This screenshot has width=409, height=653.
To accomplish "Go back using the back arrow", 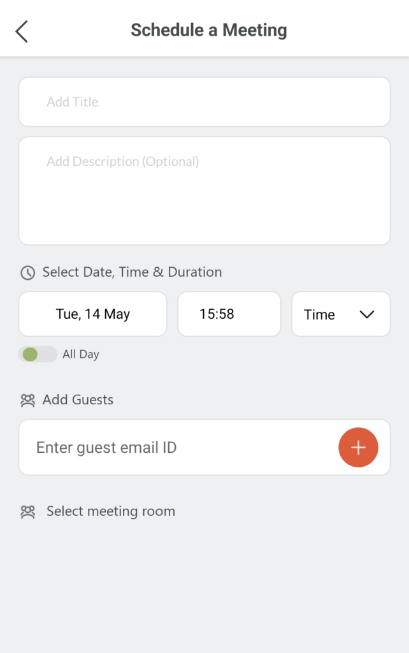I will click(x=22, y=31).
